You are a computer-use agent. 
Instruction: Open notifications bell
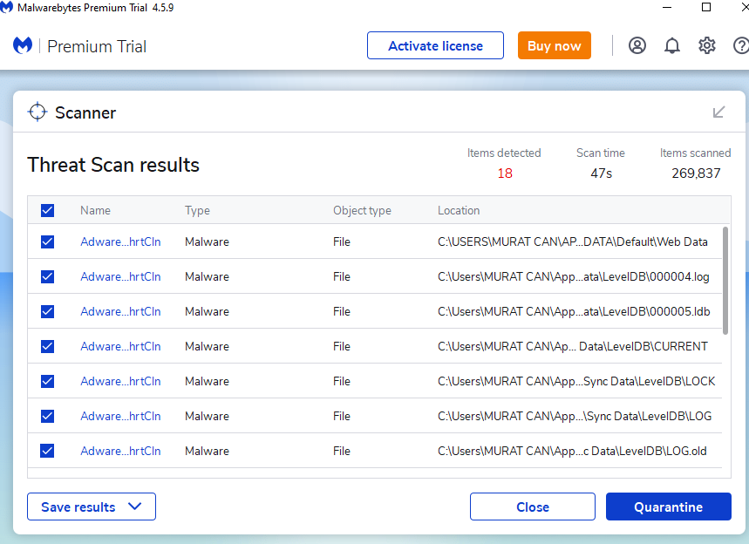[x=672, y=46]
